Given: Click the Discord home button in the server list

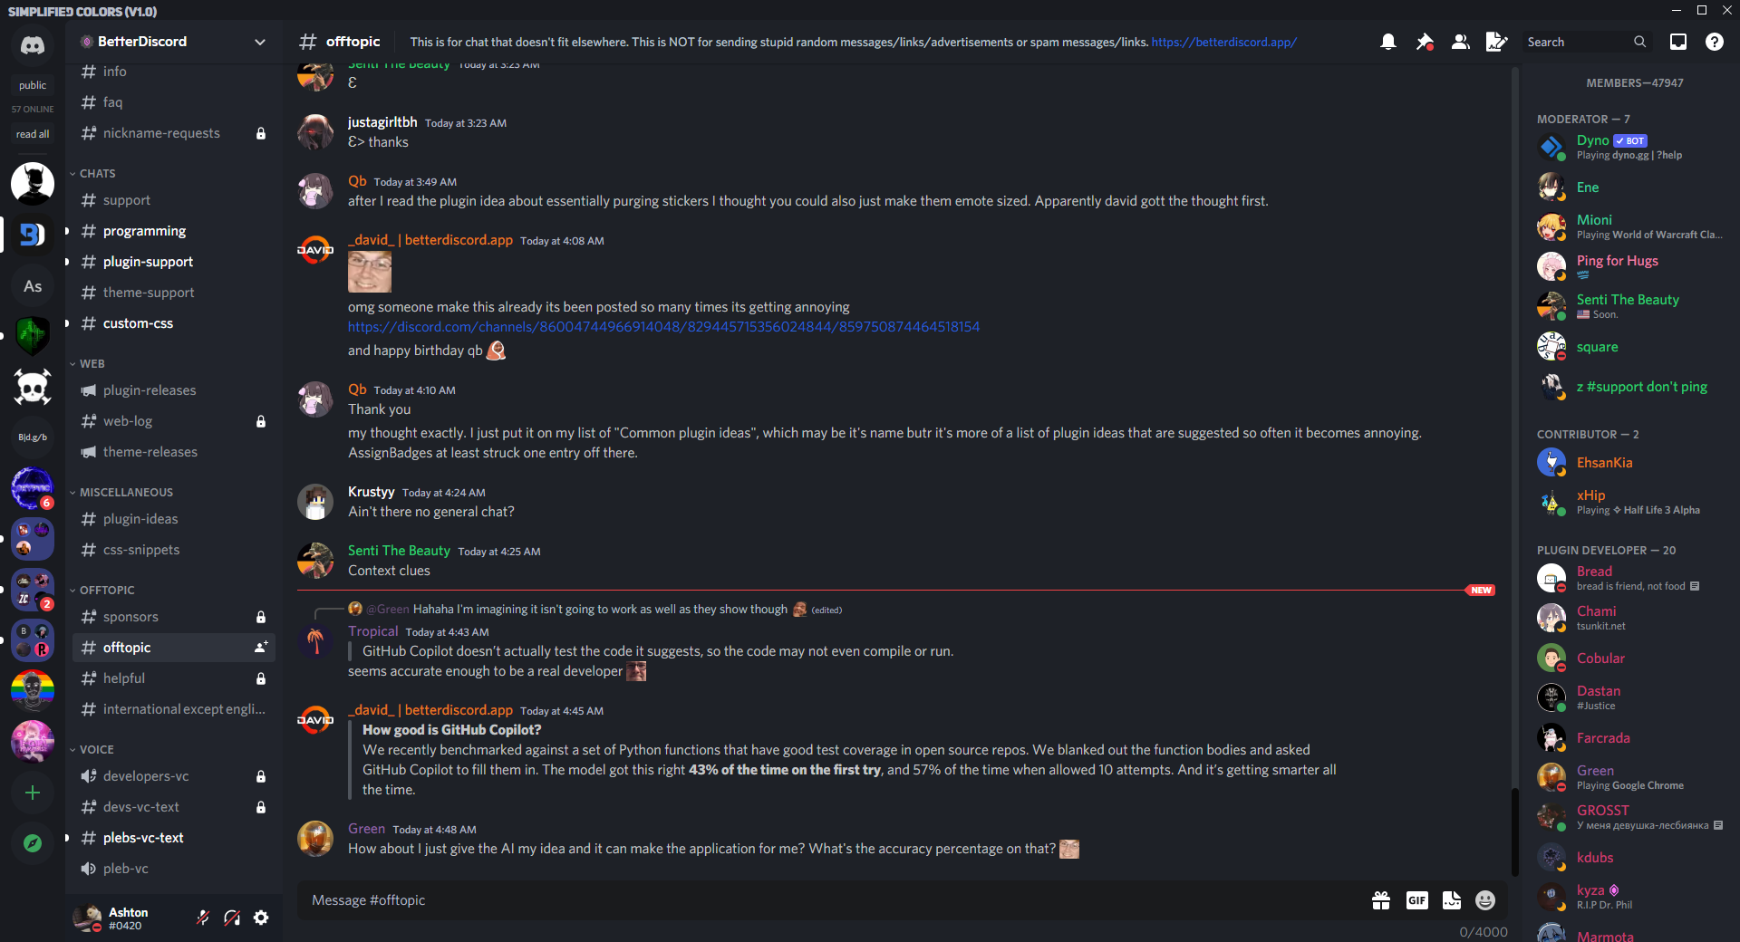Looking at the screenshot, I should pyautogui.click(x=33, y=45).
